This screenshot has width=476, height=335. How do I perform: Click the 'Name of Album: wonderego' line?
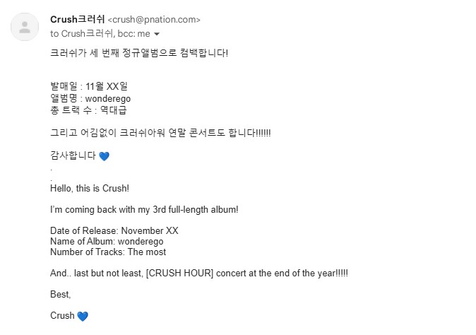pos(107,242)
